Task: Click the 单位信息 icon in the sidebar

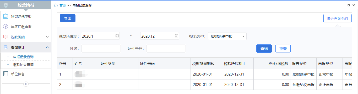Action: point(6,74)
